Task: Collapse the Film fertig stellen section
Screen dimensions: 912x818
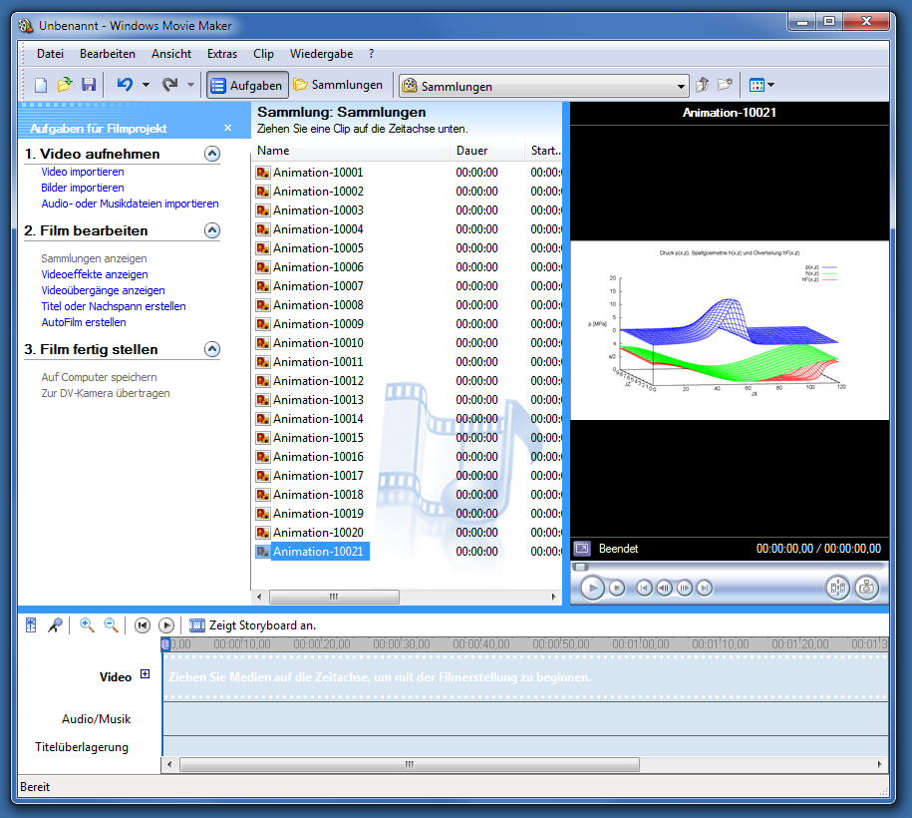Action: coord(212,349)
